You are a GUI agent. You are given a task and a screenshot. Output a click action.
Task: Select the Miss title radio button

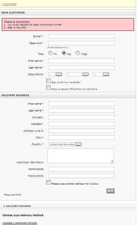[78, 53]
